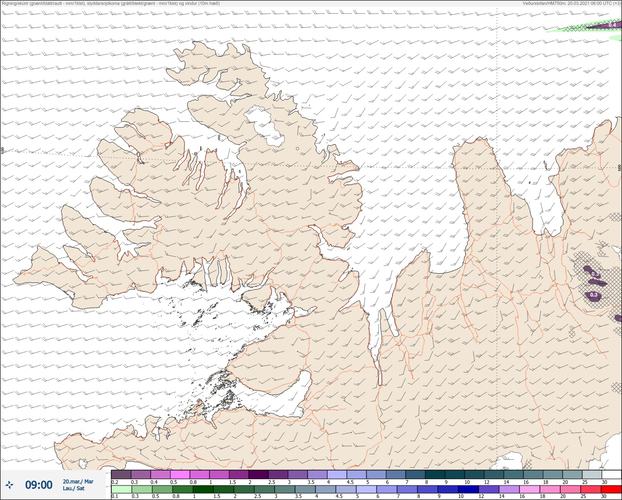Select the lavender 4 swatch in upper legend row
The height and width of the screenshot is (500, 622).
337,474
